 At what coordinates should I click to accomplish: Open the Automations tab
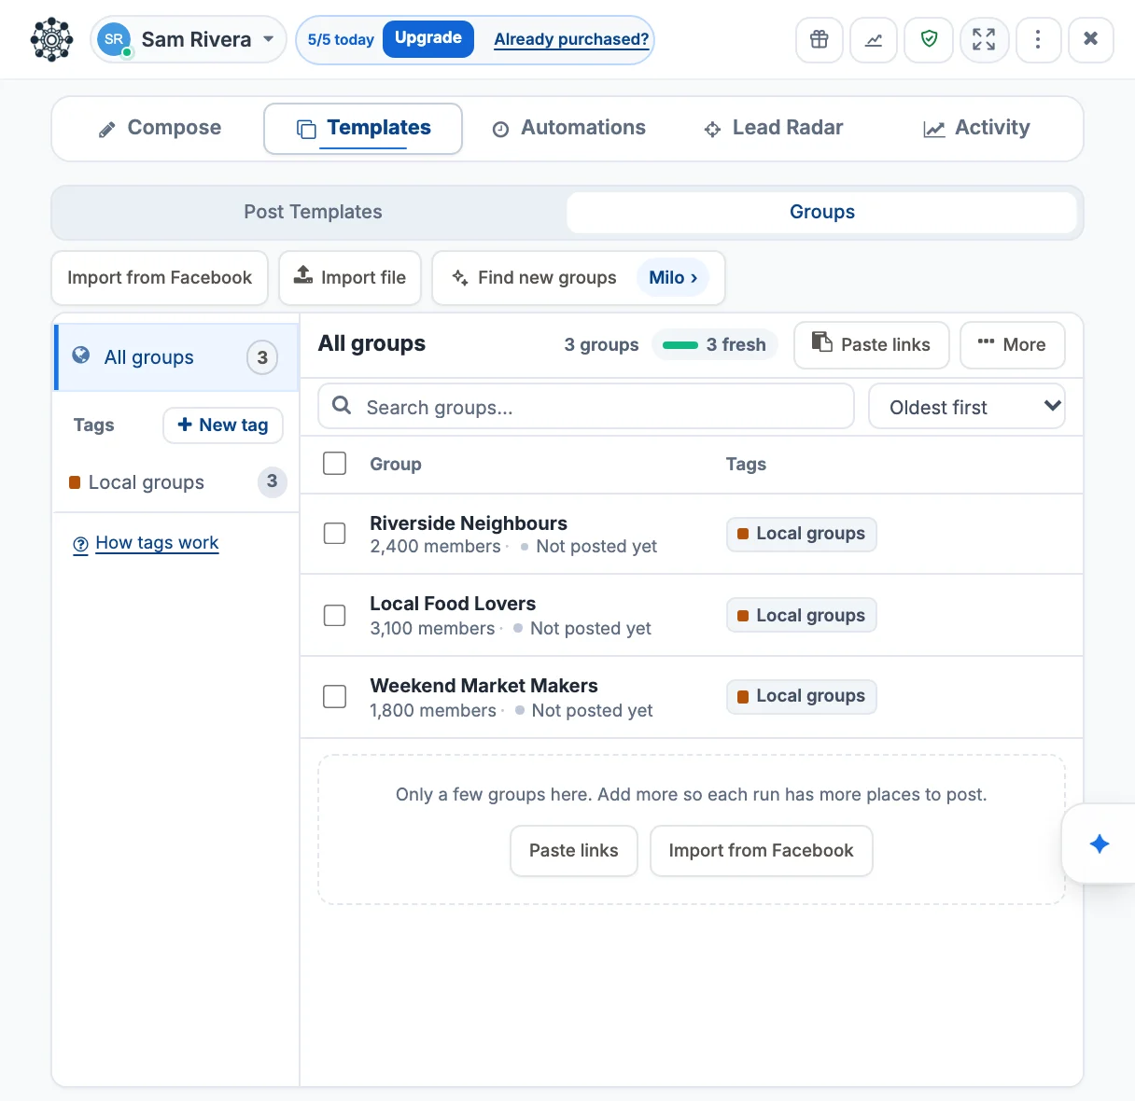pyautogui.click(x=568, y=128)
